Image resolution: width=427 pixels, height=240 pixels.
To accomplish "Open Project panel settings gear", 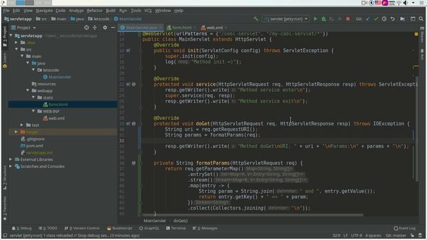I will point(105,27).
